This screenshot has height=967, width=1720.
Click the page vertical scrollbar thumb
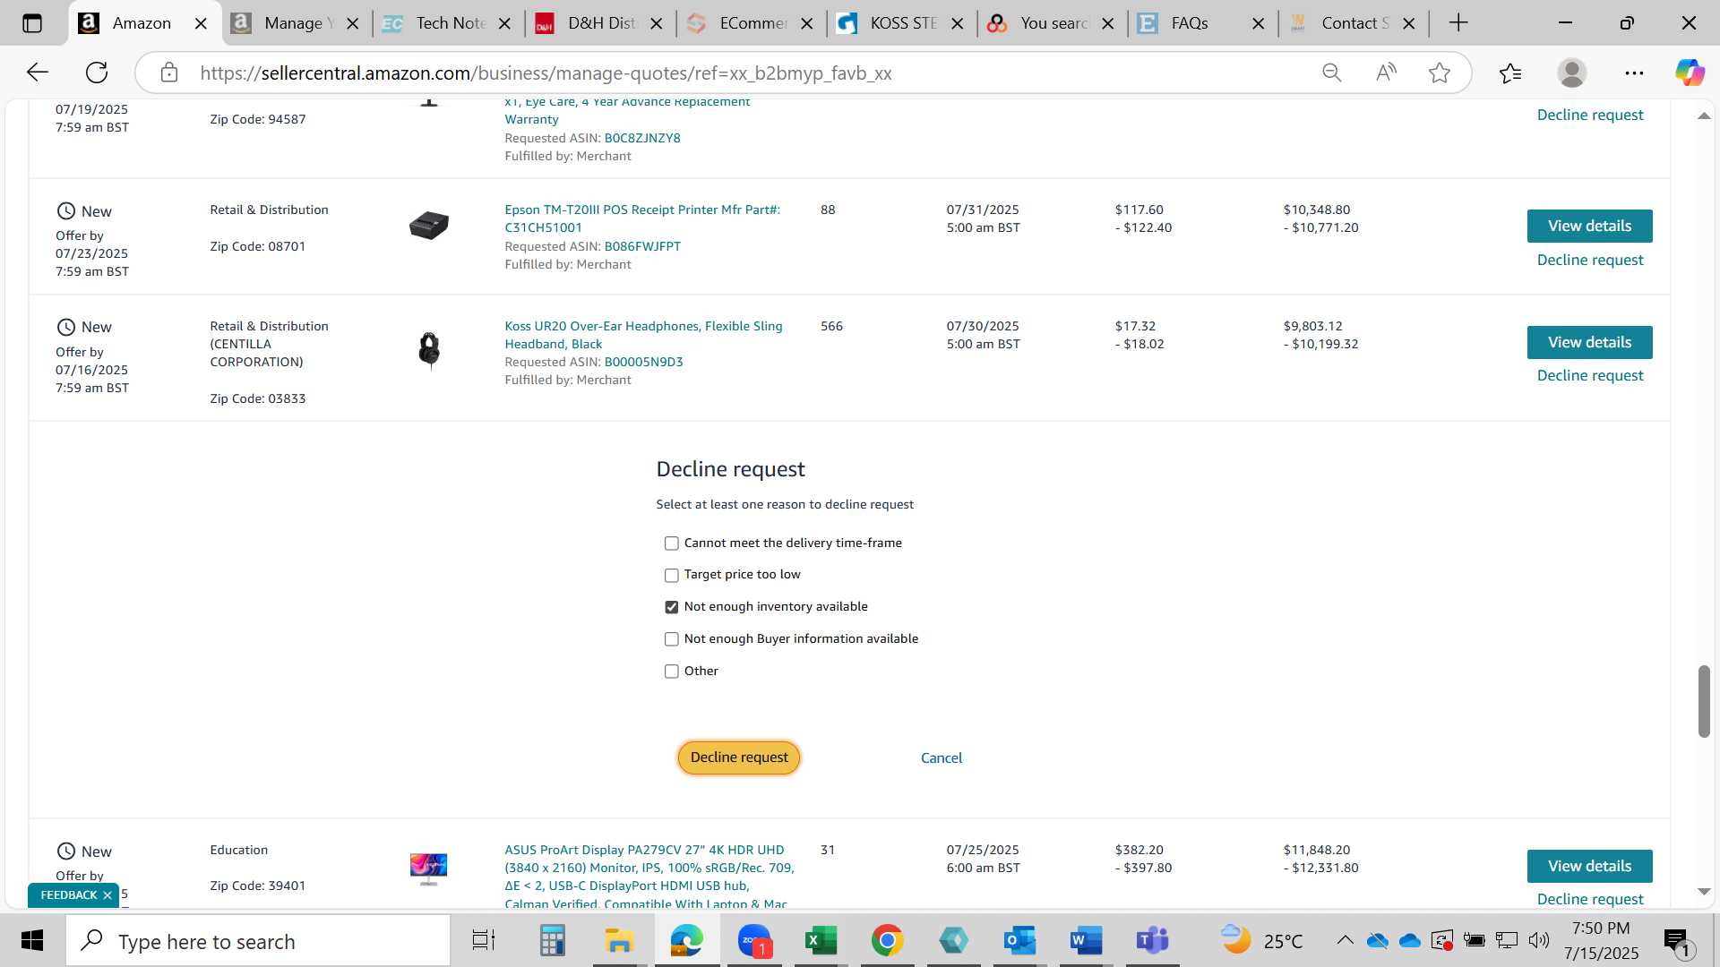click(1704, 701)
